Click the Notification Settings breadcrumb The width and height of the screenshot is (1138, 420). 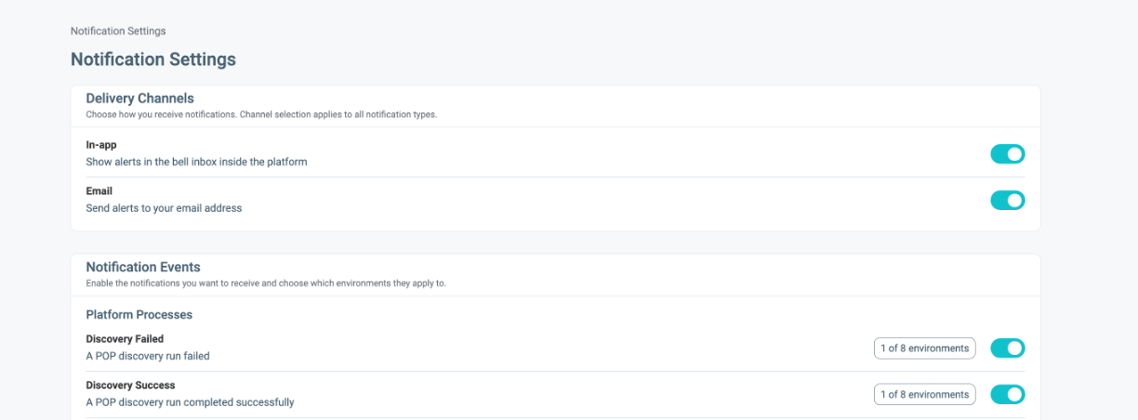pos(118,32)
